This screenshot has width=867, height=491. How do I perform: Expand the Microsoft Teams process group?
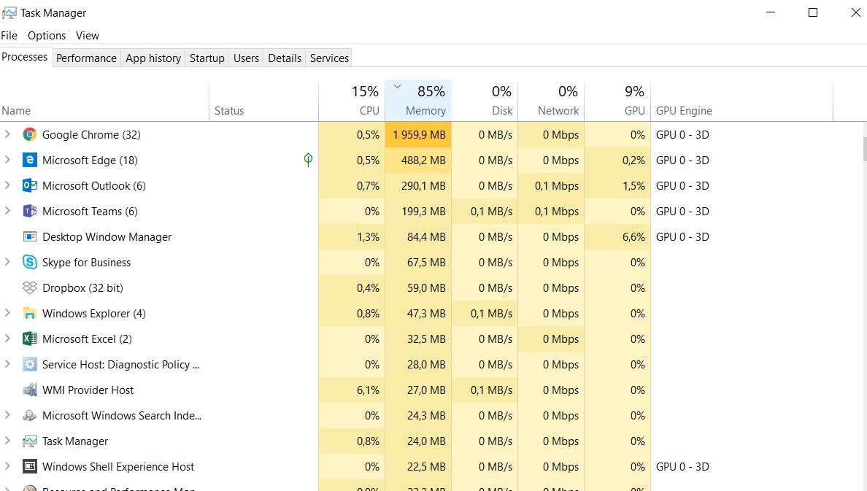(8, 212)
